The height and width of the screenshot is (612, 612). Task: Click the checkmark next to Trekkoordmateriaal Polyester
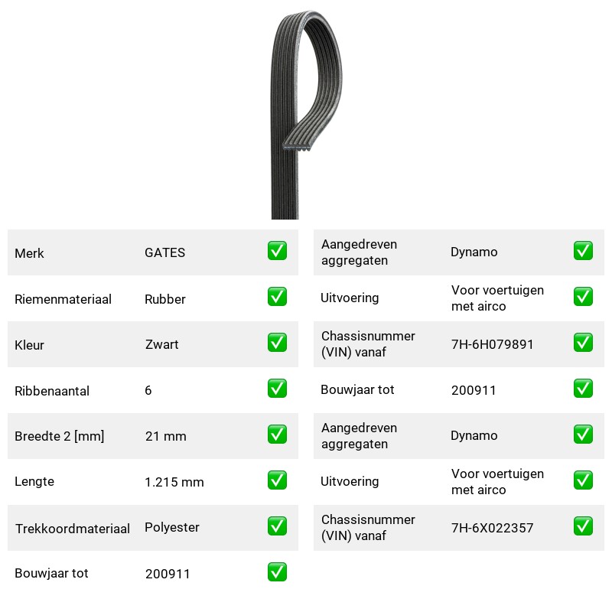[277, 526]
